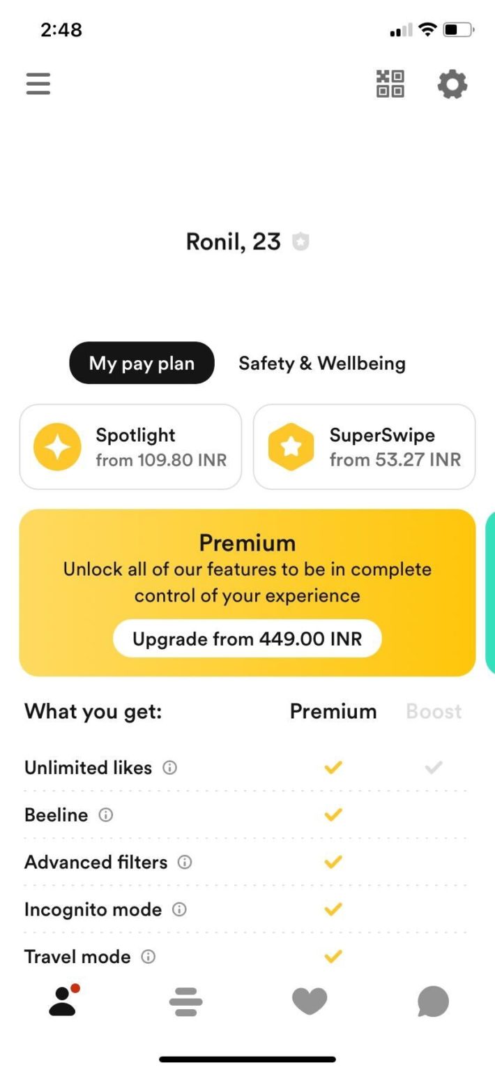Select the SuperSwipe hexagon icon

pyautogui.click(x=291, y=446)
